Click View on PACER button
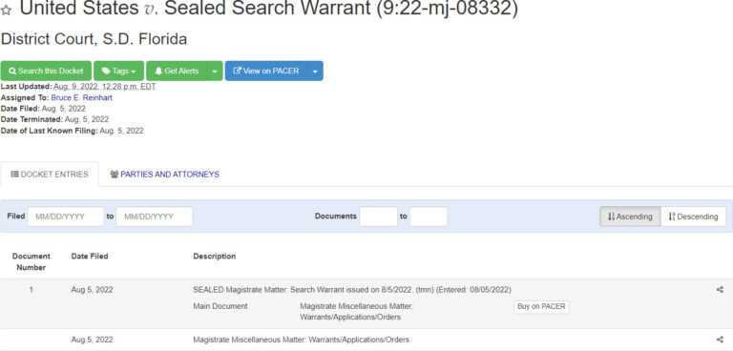The image size is (733, 351). tap(266, 71)
